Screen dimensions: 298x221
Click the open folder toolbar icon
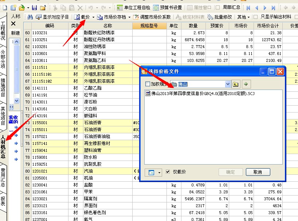(22, 8)
